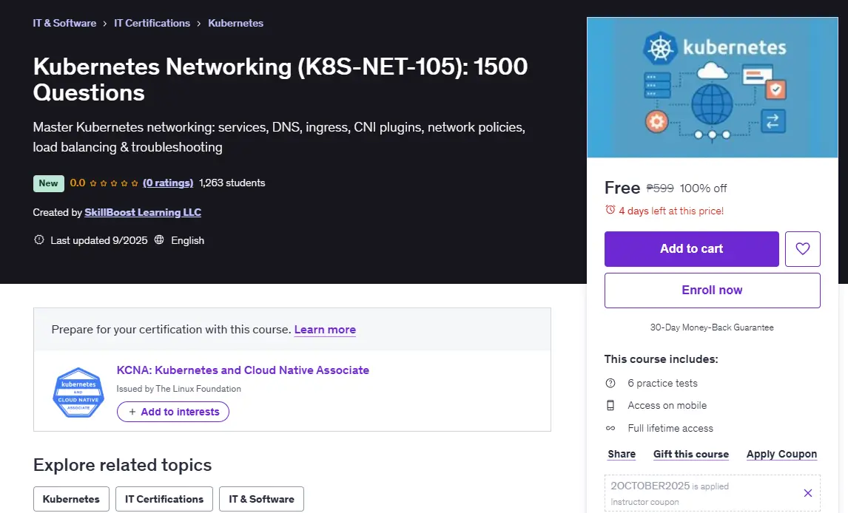Click the Full lifetime access text
The height and width of the screenshot is (513, 848).
(670, 428)
